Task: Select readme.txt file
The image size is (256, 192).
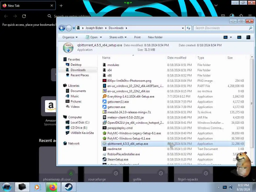Action: [x=114, y=149]
